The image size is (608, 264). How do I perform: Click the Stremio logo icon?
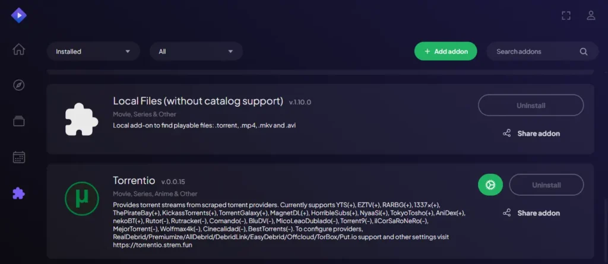click(x=19, y=14)
